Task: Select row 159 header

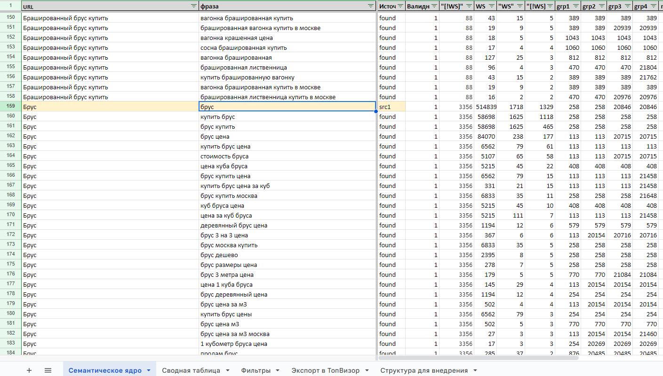Action: click(11, 107)
